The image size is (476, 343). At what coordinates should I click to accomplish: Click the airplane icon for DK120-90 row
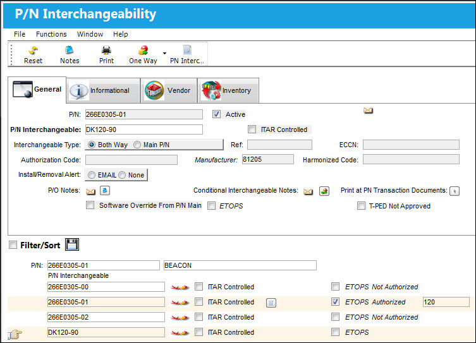pos(180,333)
